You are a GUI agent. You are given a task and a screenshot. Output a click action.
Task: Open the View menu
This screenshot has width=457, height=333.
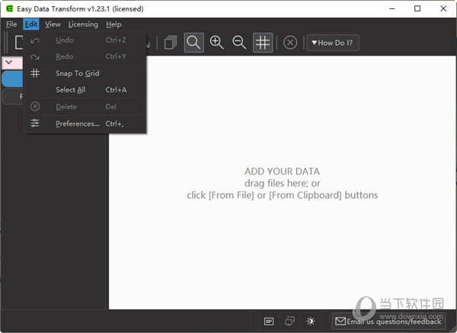coord(53,24)
